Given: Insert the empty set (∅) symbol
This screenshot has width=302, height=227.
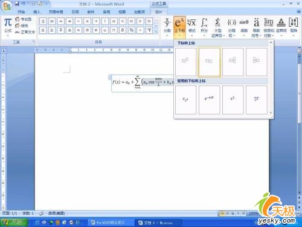Looking at the screenshot, I should coord(123,30).
